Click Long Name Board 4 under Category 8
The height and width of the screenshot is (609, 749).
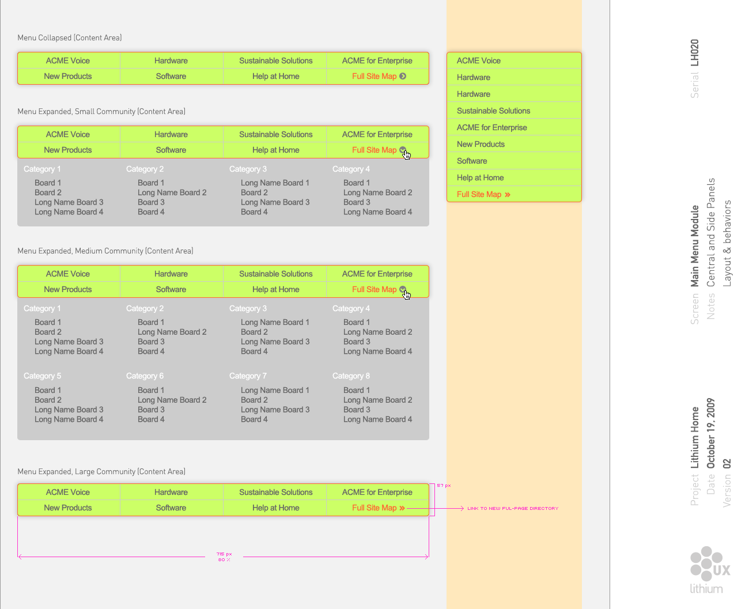pyautogui.click(x=378, y=419)
